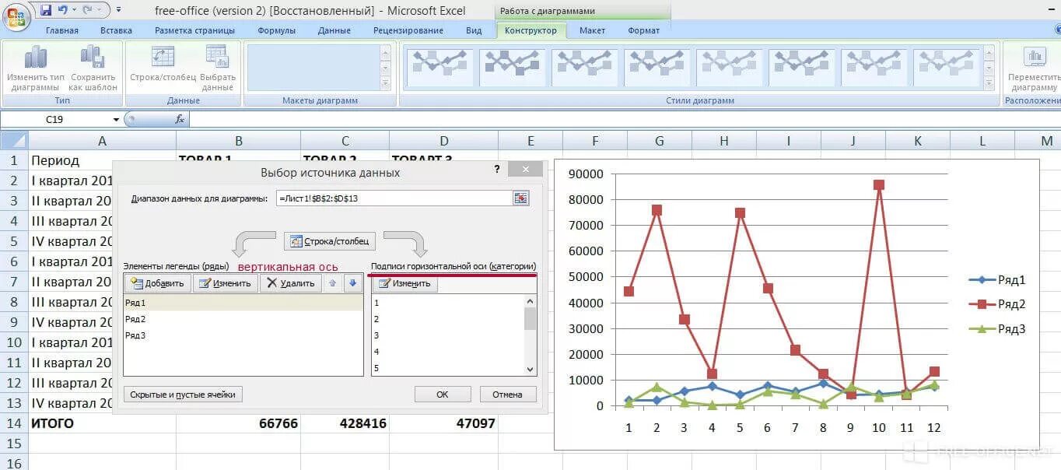Select Ряд2 in legend entries list
Image resolution: width=1061 pixels, height=470 pixels.
click(243, 319)
